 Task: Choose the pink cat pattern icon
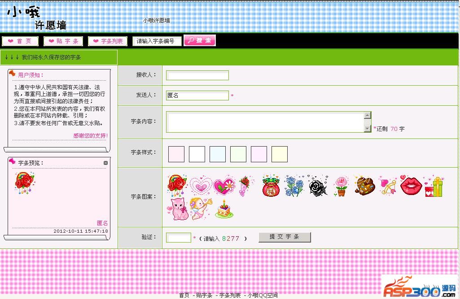tap(177, 208)
